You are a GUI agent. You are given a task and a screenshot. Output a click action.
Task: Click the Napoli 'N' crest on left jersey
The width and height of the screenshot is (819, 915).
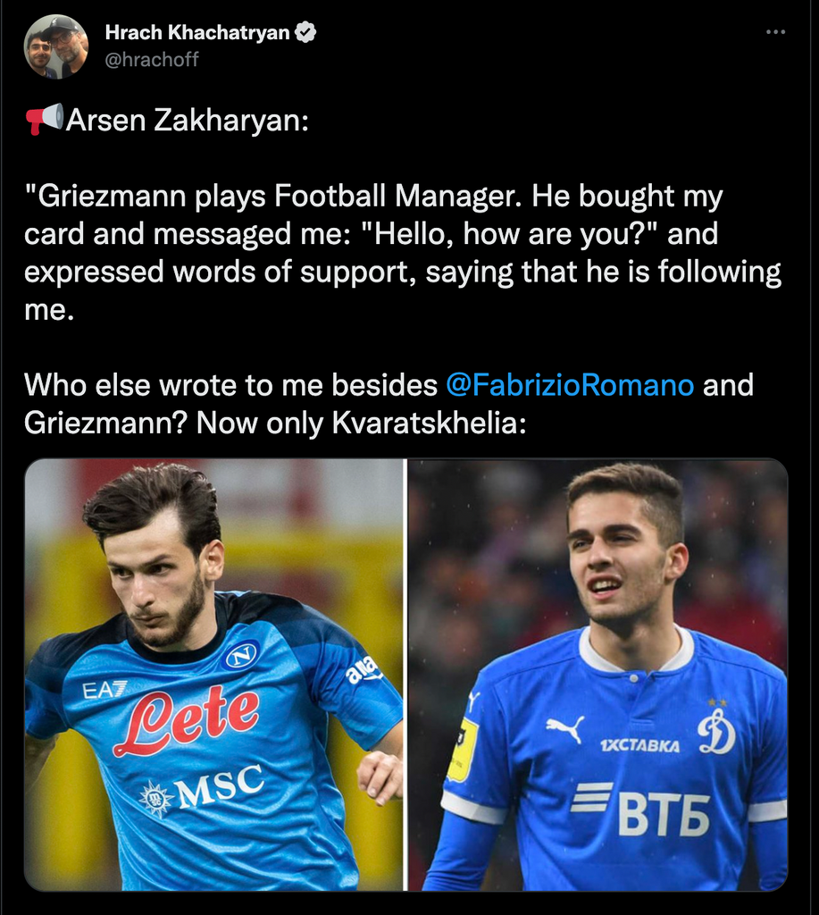coord(241,655)
